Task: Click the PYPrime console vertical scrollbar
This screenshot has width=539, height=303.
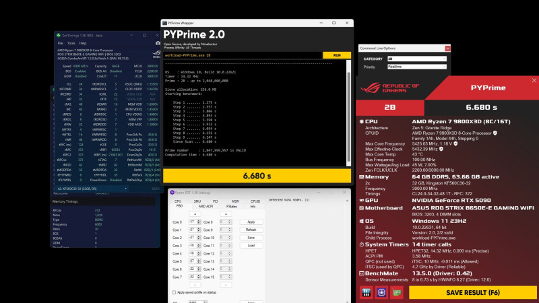Action: (x=348, y=113)
